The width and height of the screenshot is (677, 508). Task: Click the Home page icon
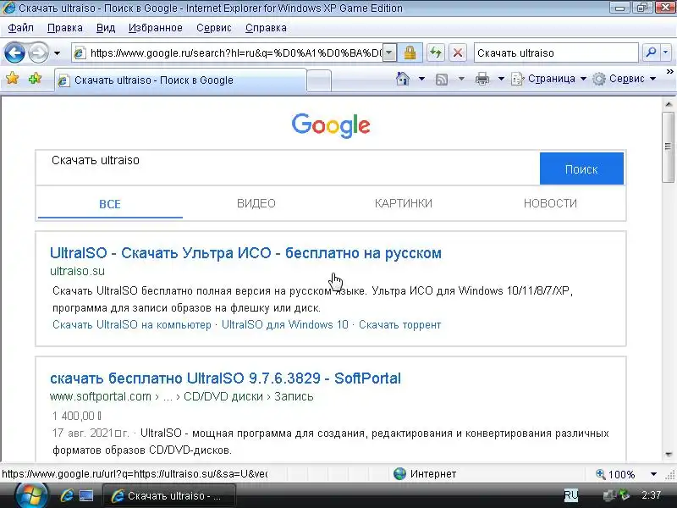click(403, 79)
